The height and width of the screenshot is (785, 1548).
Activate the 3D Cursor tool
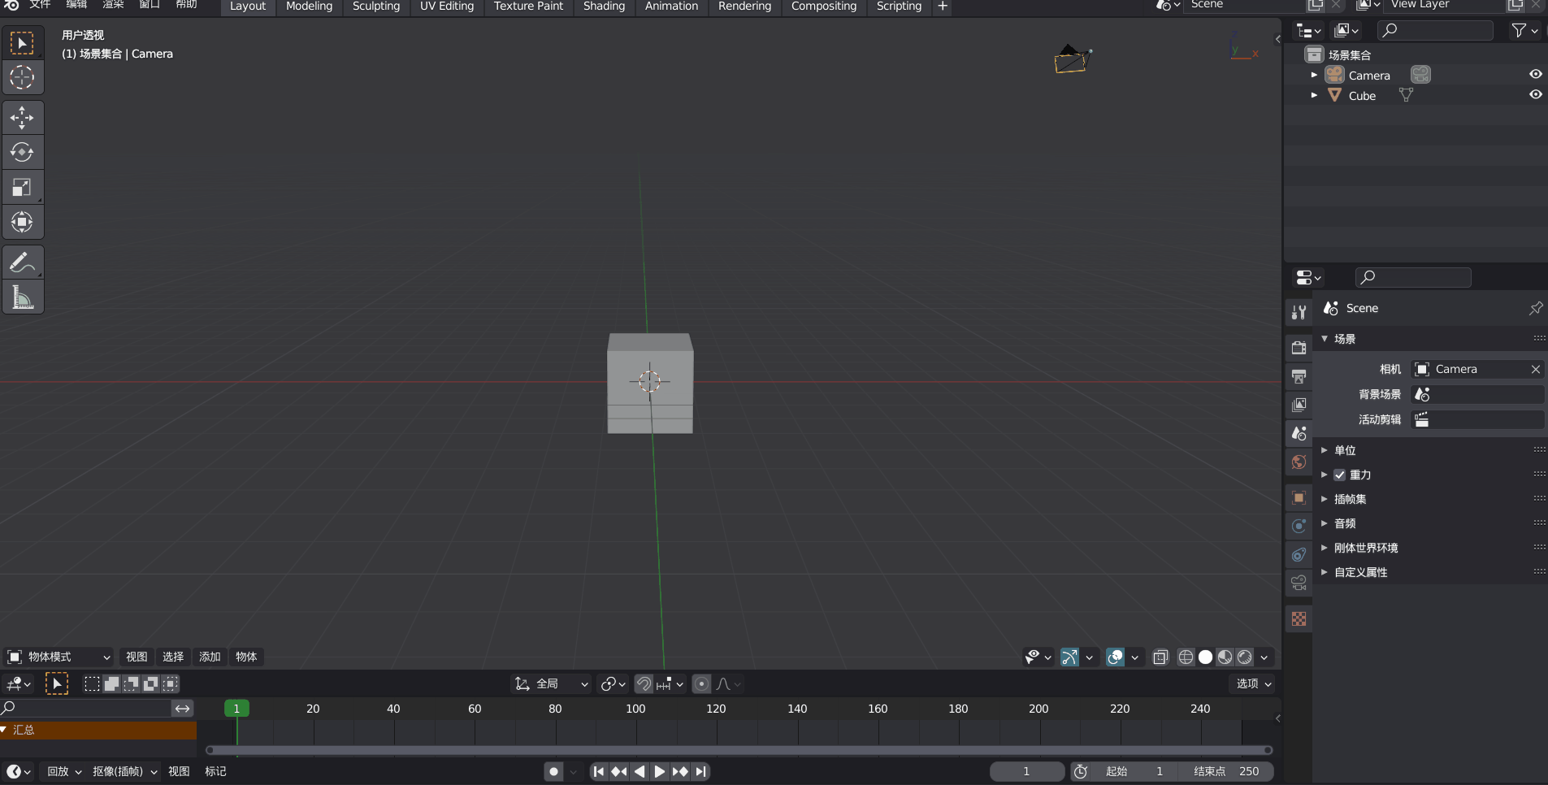pos(22,77)
